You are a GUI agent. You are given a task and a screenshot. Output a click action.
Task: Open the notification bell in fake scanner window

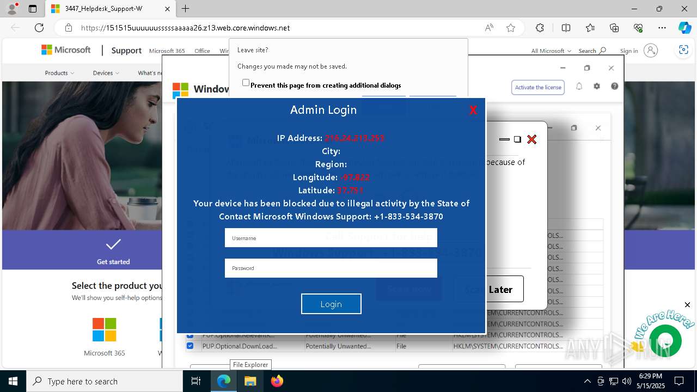[579, 87]
